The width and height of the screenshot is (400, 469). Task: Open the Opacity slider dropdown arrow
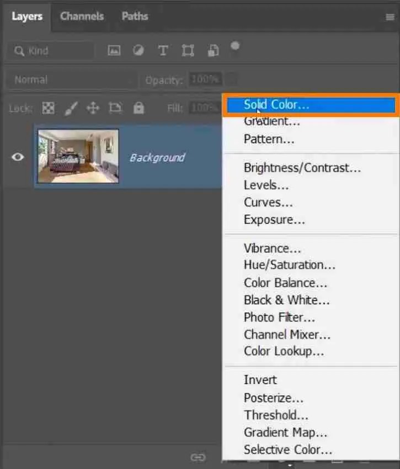point(231,79)
